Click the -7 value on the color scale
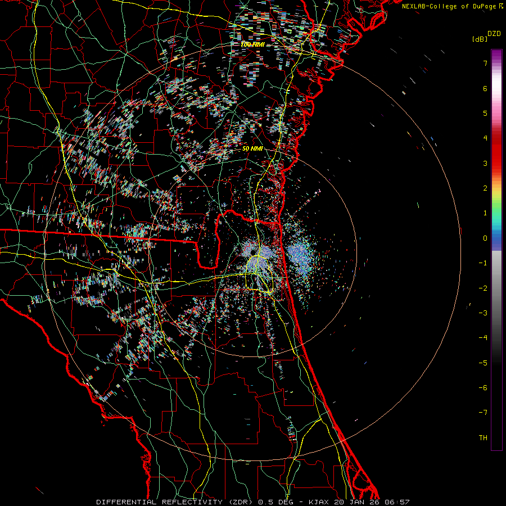 tap(483, 413)
